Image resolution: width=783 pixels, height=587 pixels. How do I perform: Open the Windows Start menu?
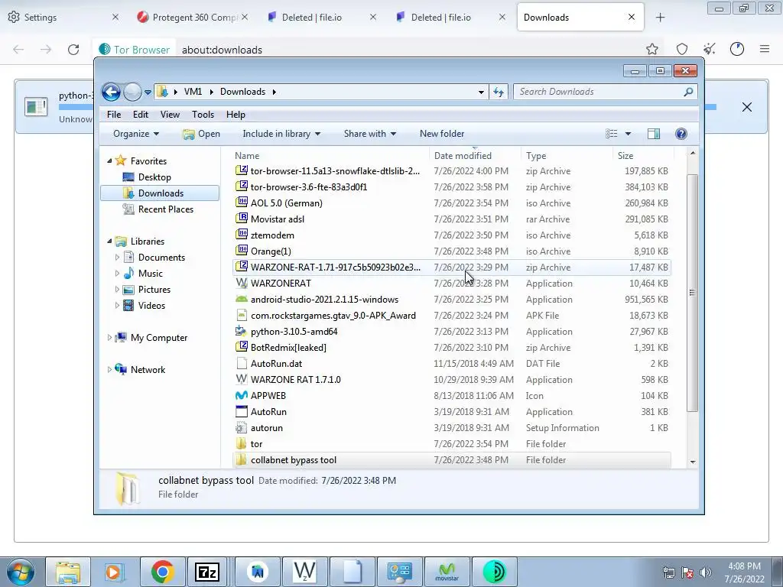click(20, 572)
